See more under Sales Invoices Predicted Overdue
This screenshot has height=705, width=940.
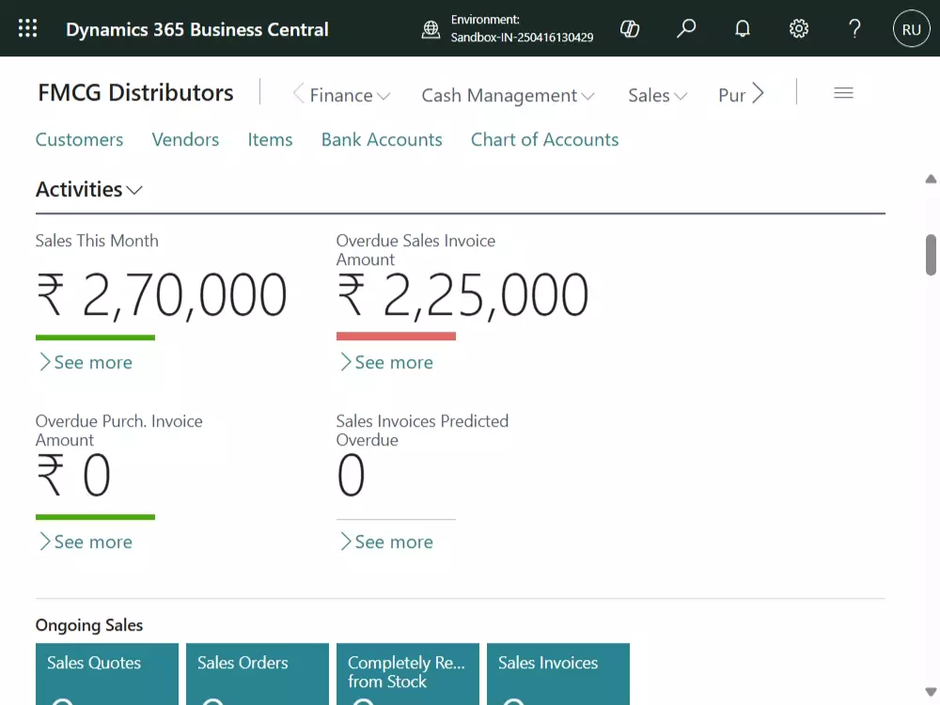coord(386,542)
